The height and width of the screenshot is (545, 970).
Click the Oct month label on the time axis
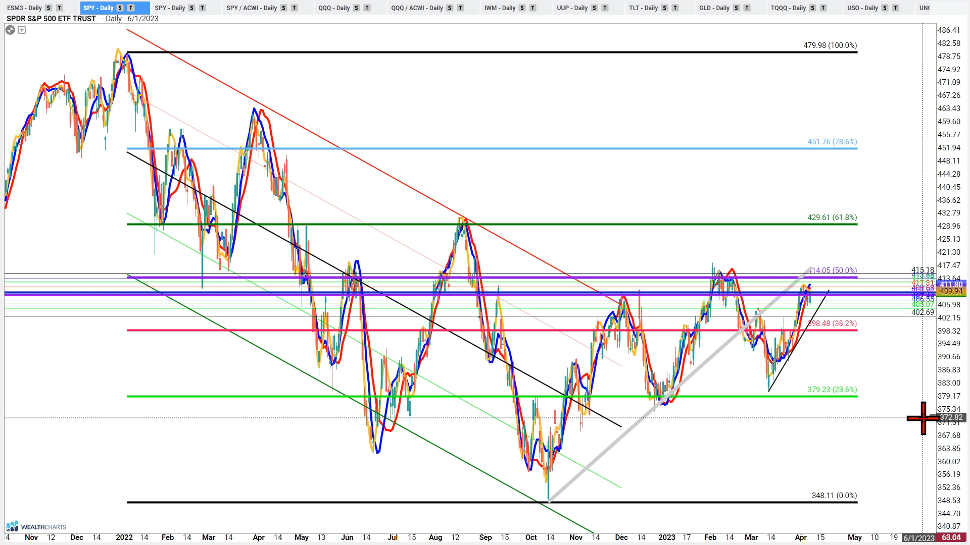pos(531,537)
